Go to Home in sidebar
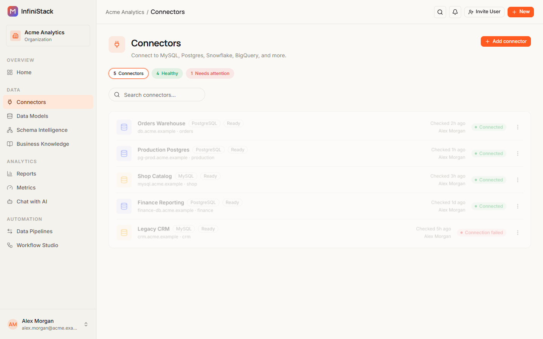The height and width of the screenshot is (339, 543). 48,72
